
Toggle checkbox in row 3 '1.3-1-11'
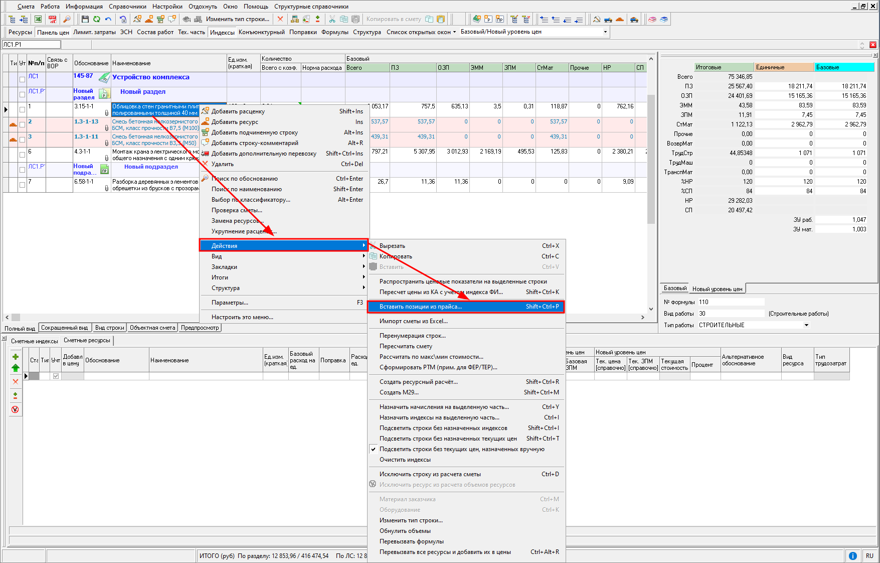coord(22,139)
